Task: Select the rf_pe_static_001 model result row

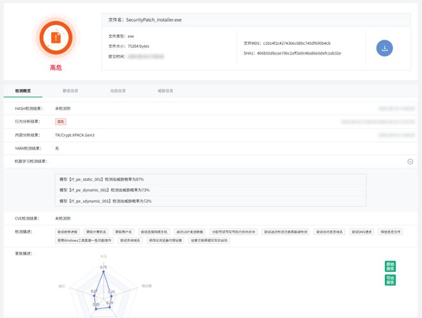Action: tap(101, 179)
